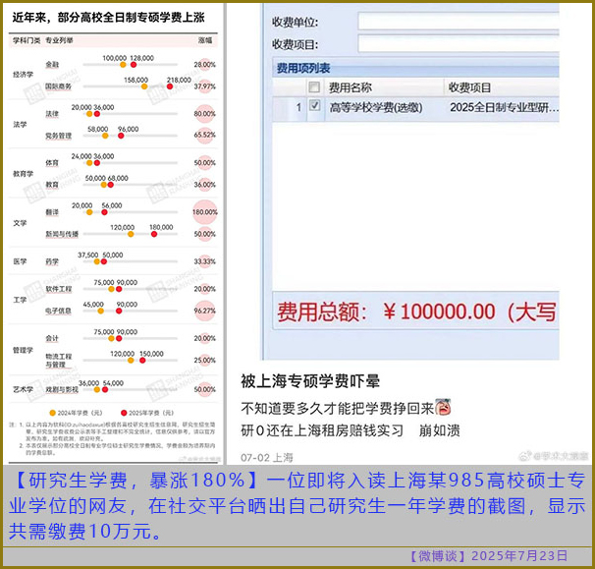The height and width of the screenshot is (569, 595).
Task: Click the 费用总额 ¥100000.00 total
Action: point(416,312)
